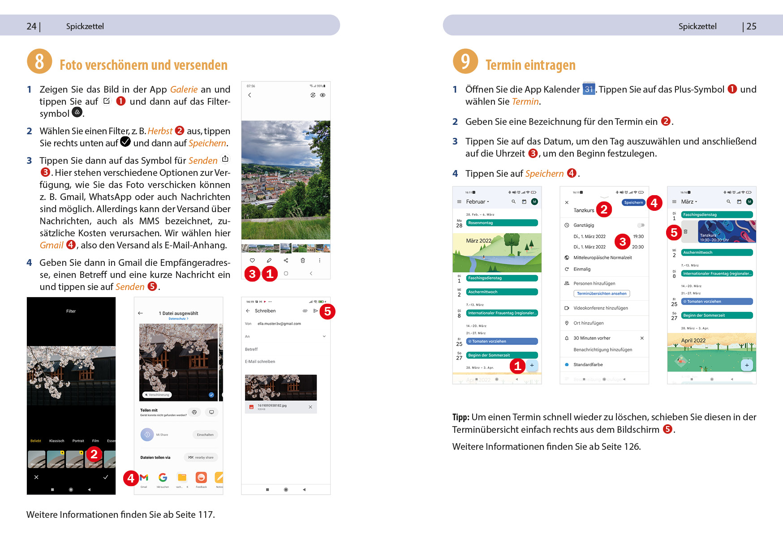This screenshot has height=555, width=783.
Task: Select the Portrait filter tab
Action: pos(78,441)
